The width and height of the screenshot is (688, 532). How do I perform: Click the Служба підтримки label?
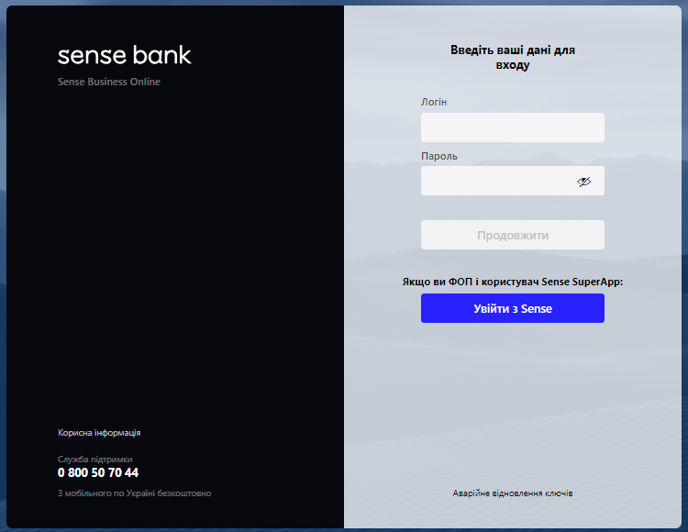pos(94,460)
